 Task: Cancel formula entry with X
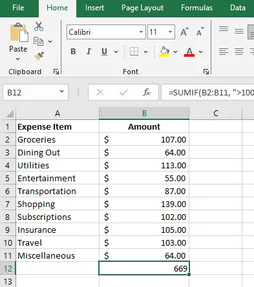[100, 92]
